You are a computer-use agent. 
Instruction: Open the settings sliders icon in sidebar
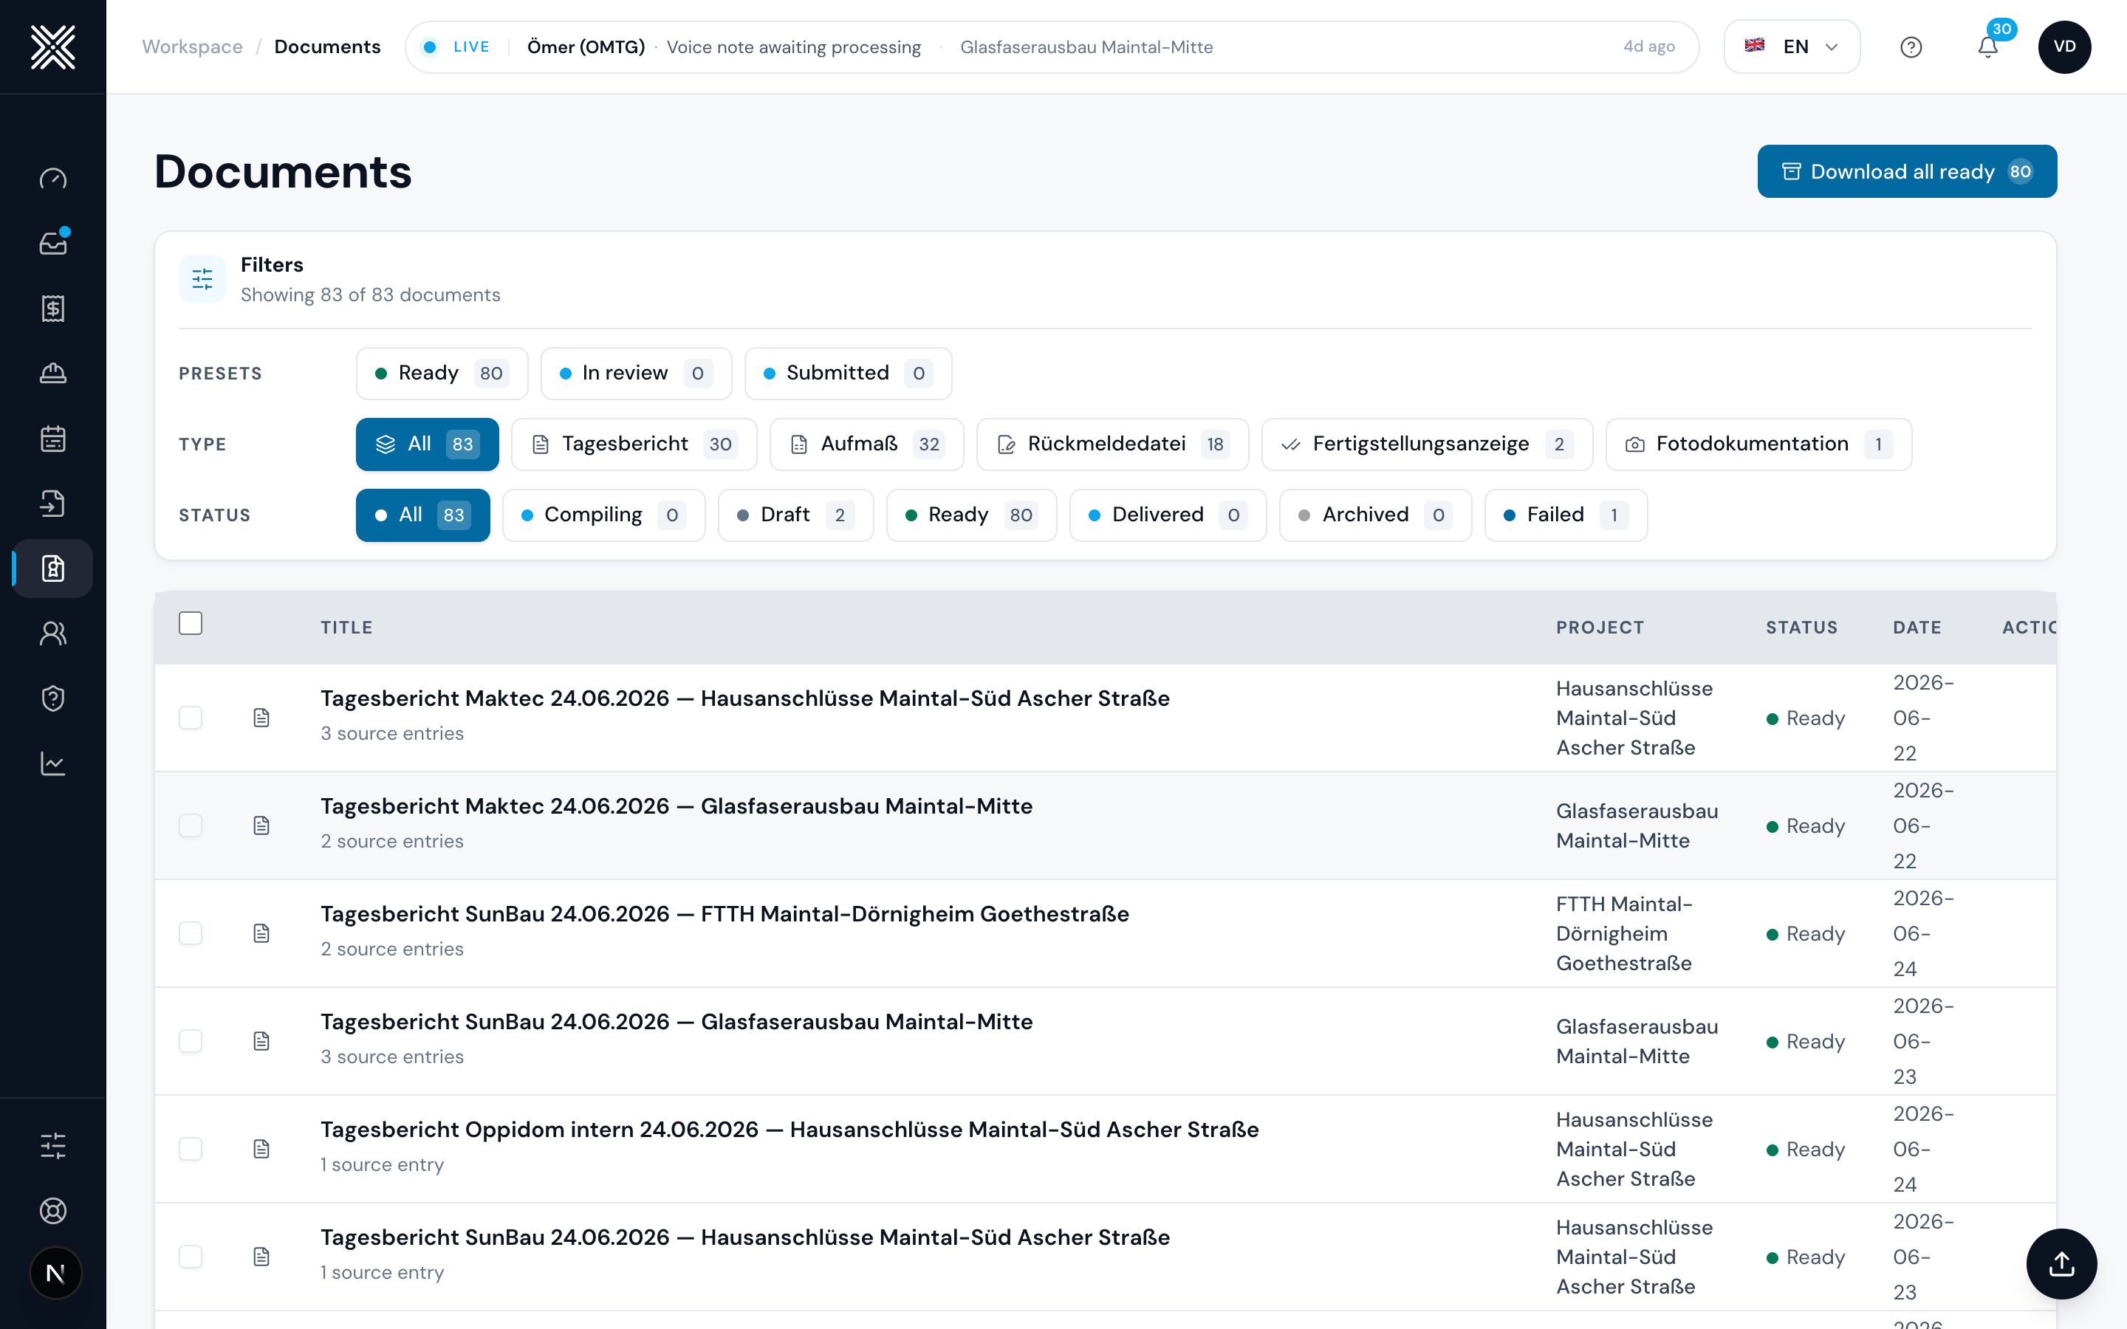pyautogui.click(x=52, y=1145)
